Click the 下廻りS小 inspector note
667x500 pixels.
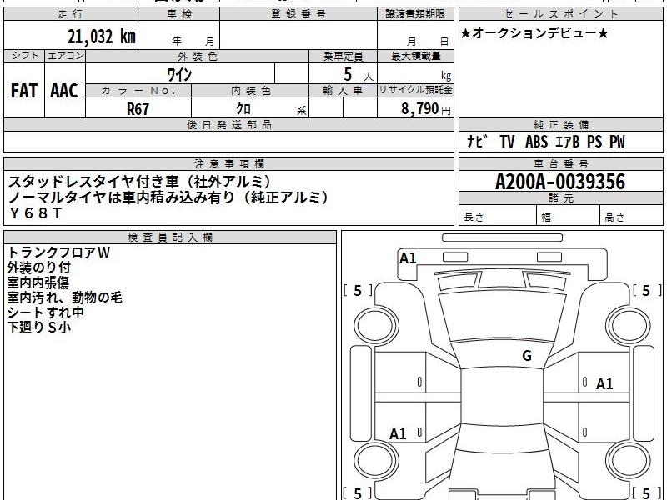click(38, 327)
